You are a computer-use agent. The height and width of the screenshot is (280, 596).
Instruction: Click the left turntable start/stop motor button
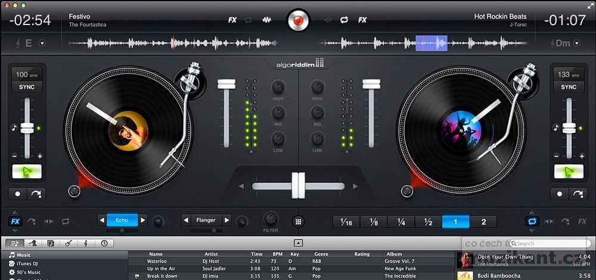(74, 191)
